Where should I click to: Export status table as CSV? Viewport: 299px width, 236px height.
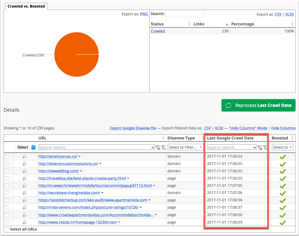point(278,14)
